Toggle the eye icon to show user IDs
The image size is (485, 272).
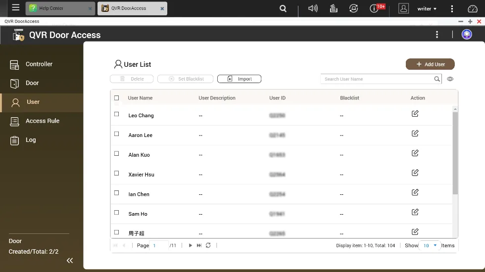pos(450,79)
